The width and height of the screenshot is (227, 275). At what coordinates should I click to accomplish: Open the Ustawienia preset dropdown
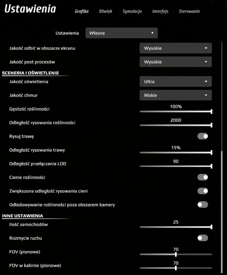[122, 33]
